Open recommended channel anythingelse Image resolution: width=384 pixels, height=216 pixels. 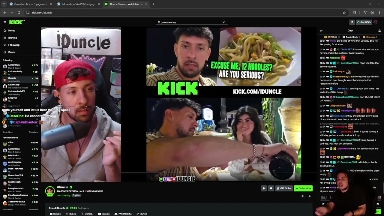pos(20,163)
